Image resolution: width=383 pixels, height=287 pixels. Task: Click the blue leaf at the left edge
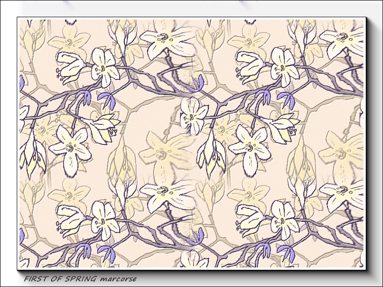click(22, 83)
